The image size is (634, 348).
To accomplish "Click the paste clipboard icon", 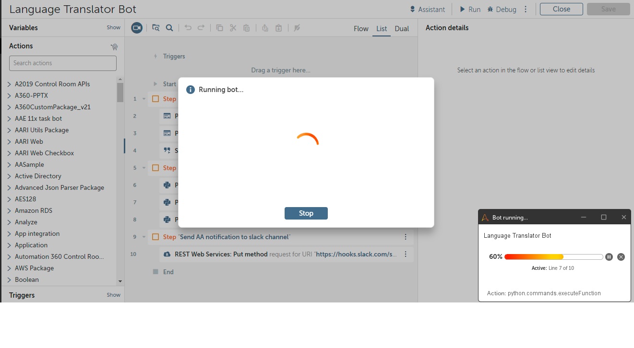I will 247,28.
